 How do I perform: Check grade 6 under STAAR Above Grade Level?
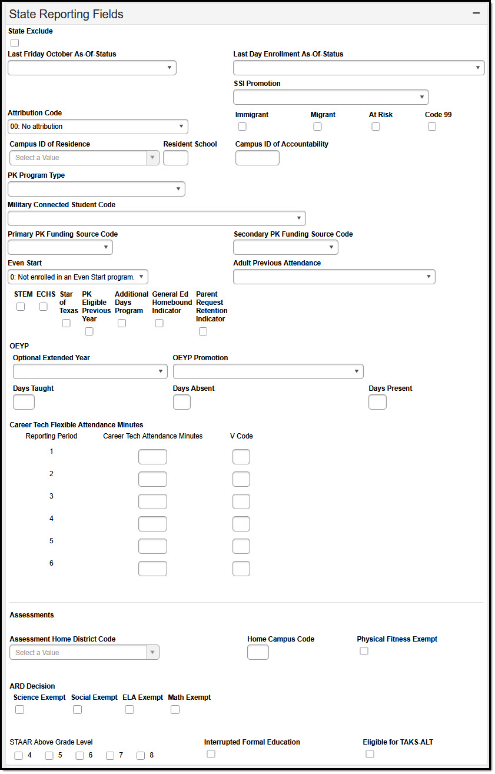click(x=79, y=755)
